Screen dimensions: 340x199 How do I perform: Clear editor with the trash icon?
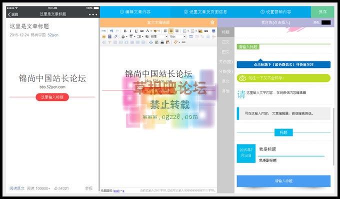212,22
